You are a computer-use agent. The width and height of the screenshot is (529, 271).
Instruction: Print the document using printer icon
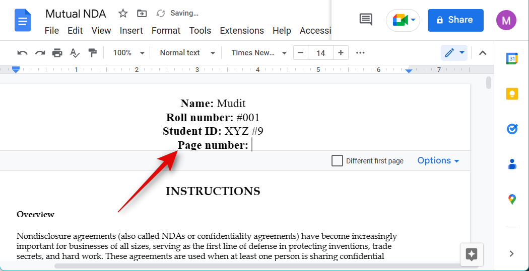pos(57,53)
